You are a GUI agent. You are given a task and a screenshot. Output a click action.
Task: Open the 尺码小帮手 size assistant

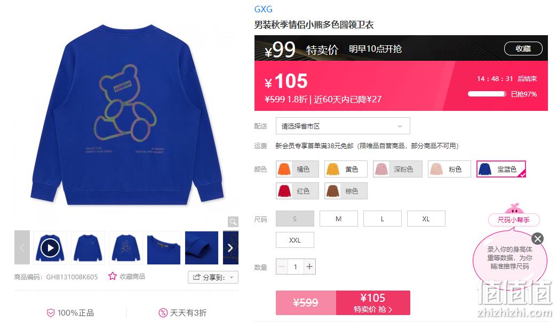tap(514, 220)
